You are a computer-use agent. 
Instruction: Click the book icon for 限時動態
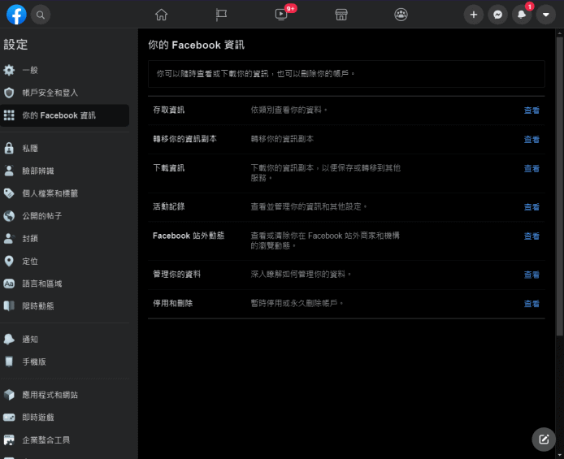click(9, 306)
